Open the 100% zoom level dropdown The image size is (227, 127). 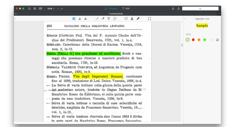click(51, 9)
